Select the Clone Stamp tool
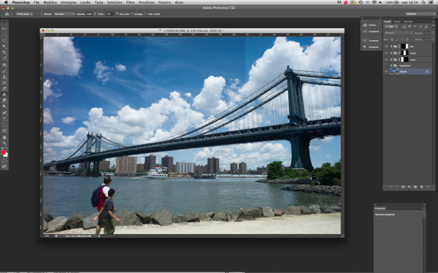This screenshot has height=273, width=438. pyautogui.click(x=4, y=77)
